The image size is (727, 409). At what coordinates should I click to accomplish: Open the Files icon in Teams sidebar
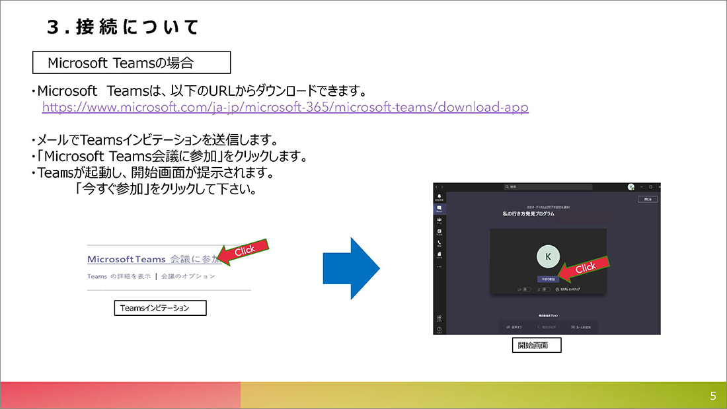point(439,255)
